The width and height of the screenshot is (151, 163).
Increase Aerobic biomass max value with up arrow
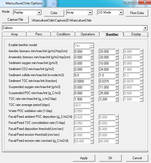click(x=117, y=50)
